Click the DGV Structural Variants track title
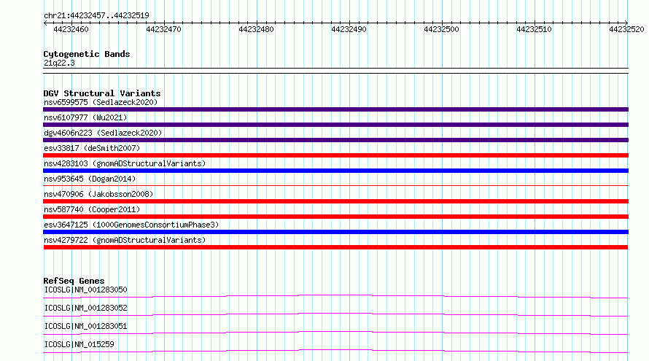This screenshot has width=649, height=361. click(x=102, y=93)
